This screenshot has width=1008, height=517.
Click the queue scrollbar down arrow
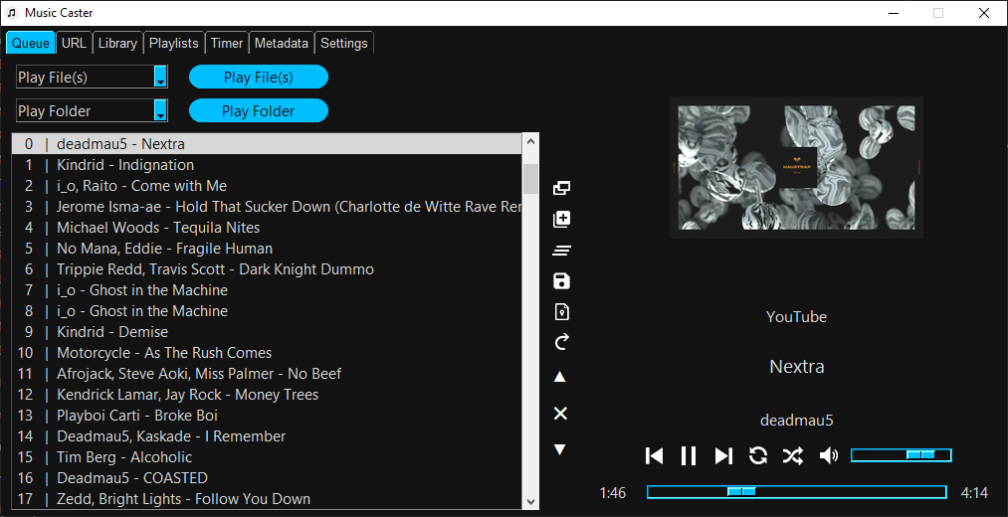(530, 501)
